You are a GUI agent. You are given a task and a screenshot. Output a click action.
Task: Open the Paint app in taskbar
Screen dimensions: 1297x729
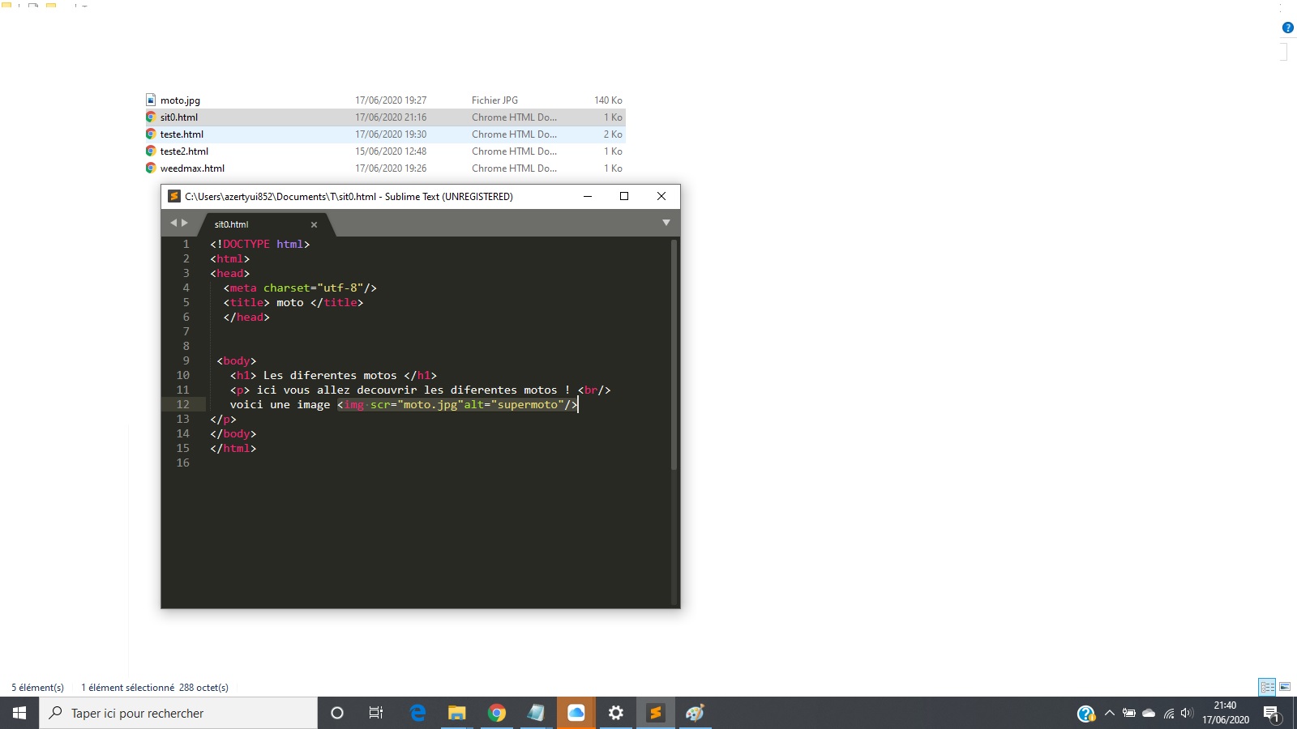(695, 713)
